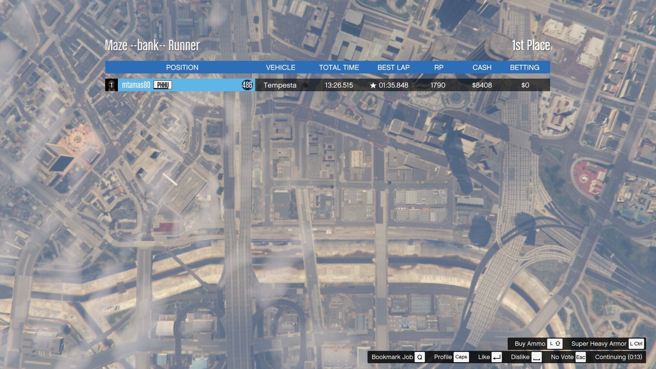Click the best lap 01:35.848 value
Screen dimensions: 656x369
393,85
